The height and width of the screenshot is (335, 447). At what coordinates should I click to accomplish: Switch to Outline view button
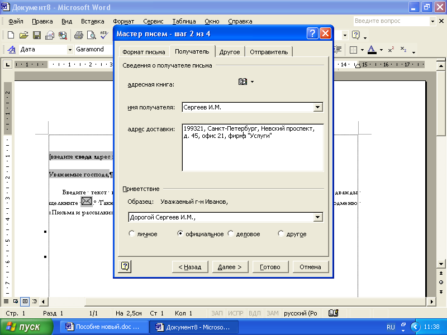(35, 301)
